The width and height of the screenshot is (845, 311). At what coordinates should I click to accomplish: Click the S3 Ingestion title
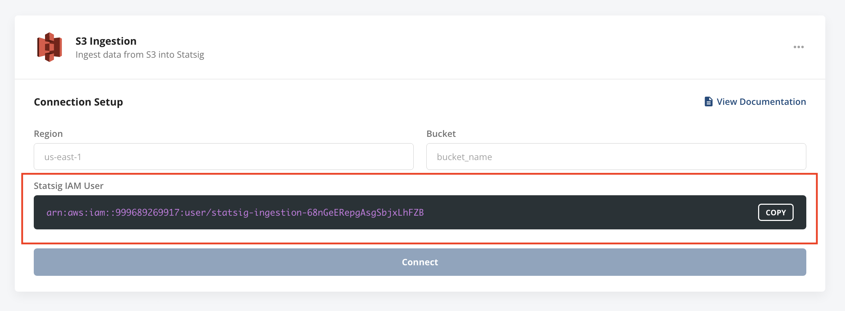(106, 41)
